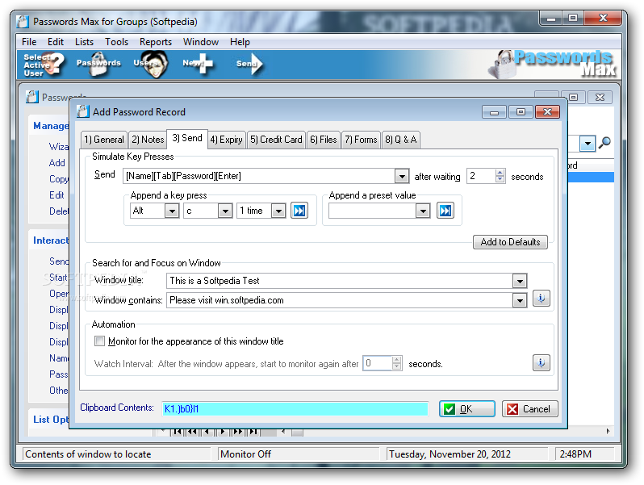Open the 8) Q & A tab
The image size is (644, 485).
pyautogui.click(x=401, y=140)
